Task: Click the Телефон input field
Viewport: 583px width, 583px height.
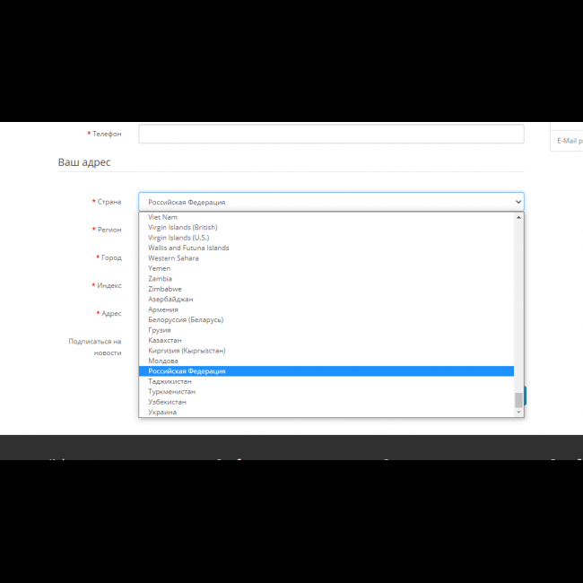Action: [x=331, y=134]
